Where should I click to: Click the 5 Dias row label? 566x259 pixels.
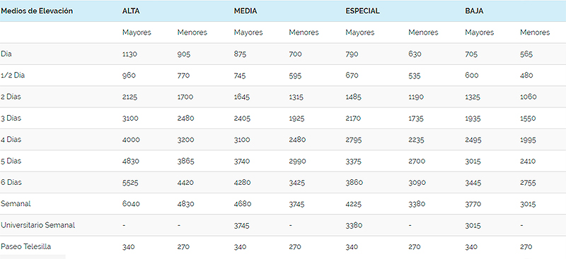pyautogui.click(x=11, y=161)
